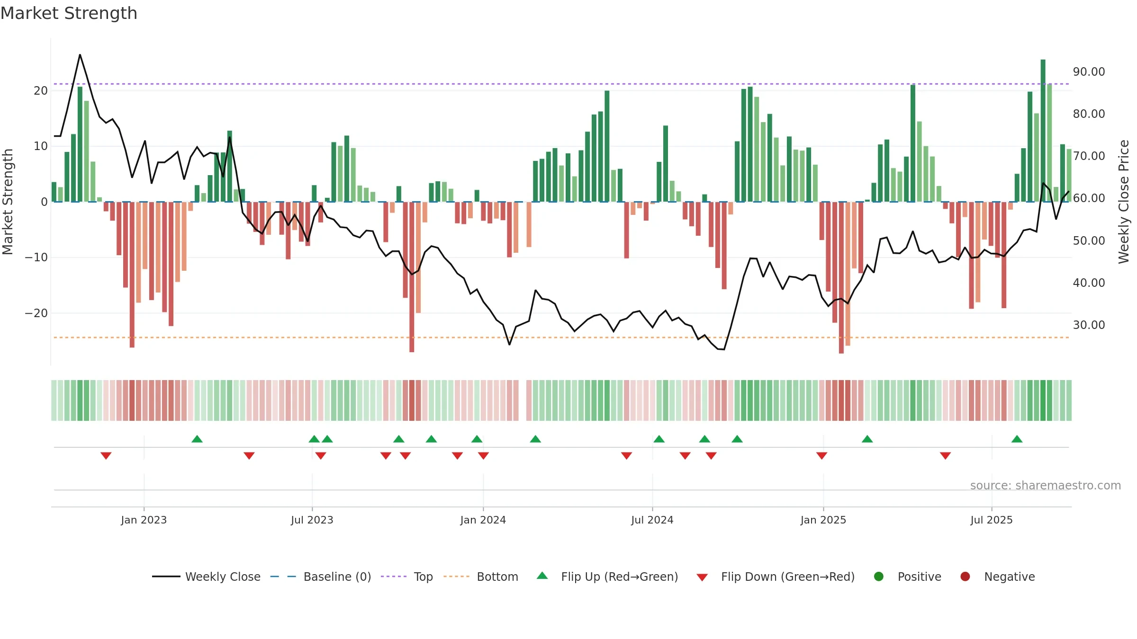Screen dimensions: 1137x639
Task: Toggle the Top legend entry
Action: pos(407,577)
